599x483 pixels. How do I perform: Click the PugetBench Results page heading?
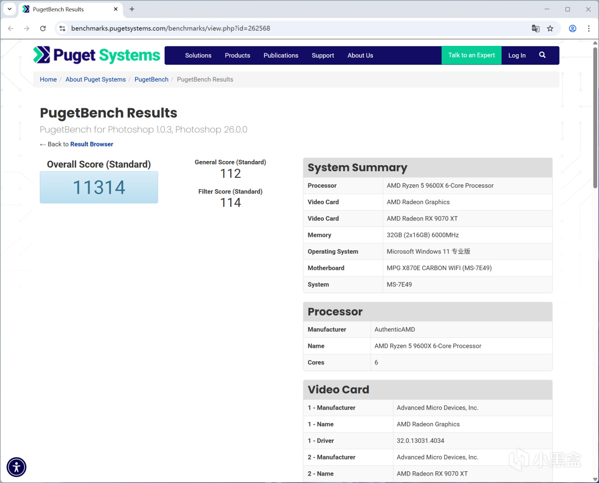(x=109, y=113)
